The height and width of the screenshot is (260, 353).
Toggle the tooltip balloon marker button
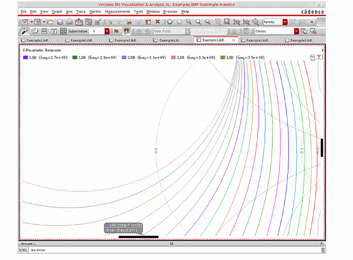coord(126,31)
